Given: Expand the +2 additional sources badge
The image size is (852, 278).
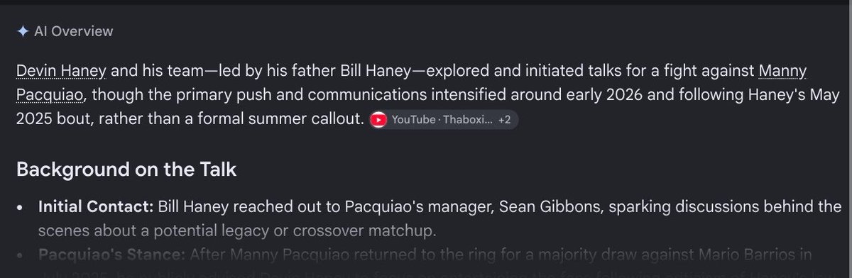Looking at the screenshot, I should click(x=504, y=121).
